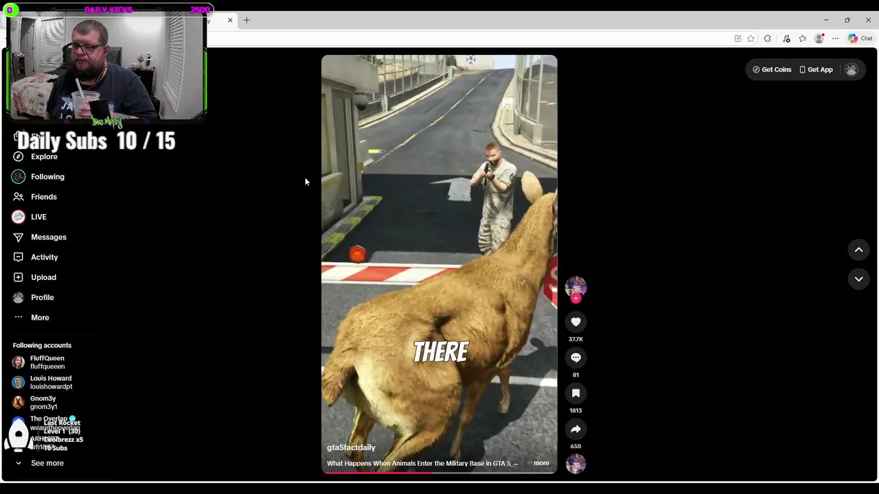Click the 650 shares count

[x=575, y=446]
